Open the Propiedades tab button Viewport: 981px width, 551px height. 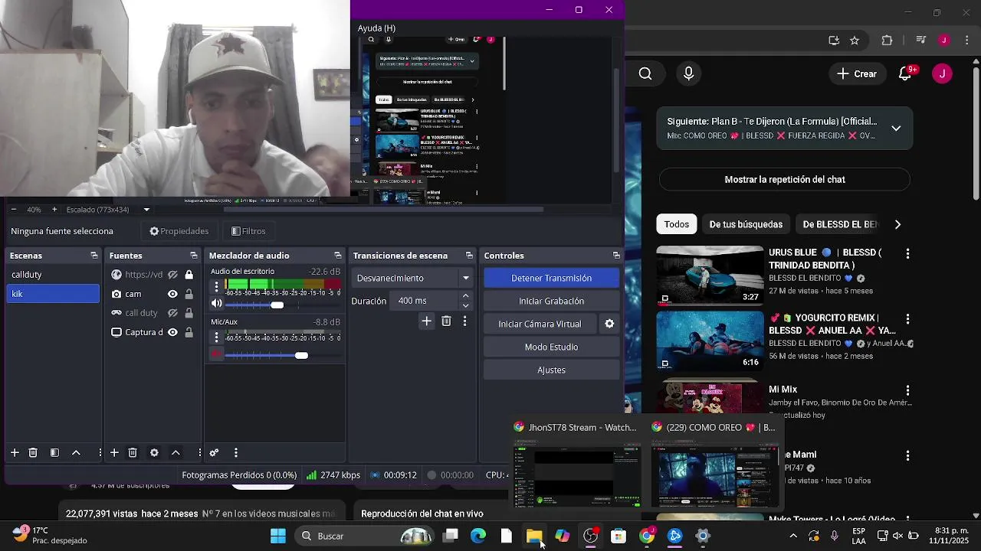coord(179,231)
